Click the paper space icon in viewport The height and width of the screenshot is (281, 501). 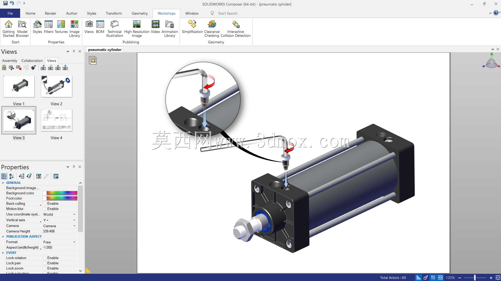93,60
